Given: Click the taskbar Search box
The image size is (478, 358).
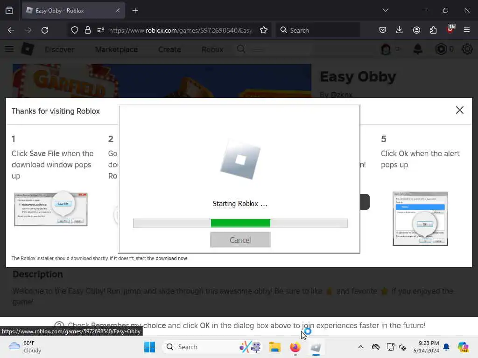Looking at the screenshot, I should [212, 347].
